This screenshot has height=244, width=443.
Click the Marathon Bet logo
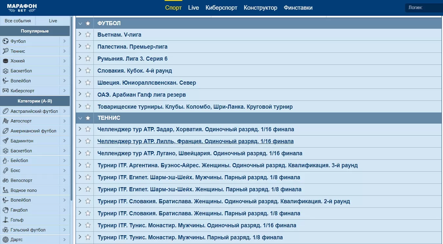tap(22, 8)
